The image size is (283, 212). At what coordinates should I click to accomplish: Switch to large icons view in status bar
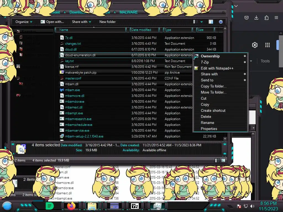(223, 160)
